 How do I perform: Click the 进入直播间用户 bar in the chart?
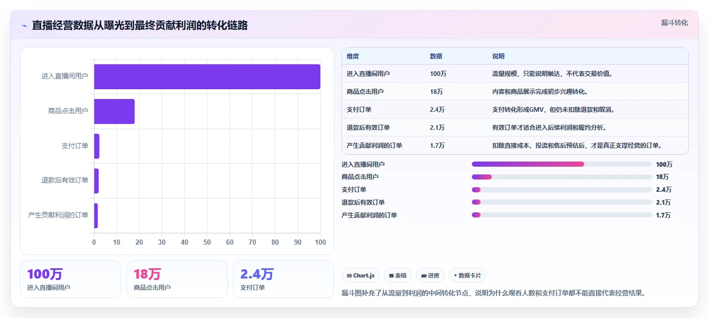point(207,76)
